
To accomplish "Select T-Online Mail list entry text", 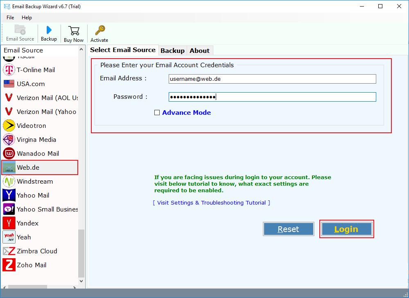I will (x=36, y=70).
